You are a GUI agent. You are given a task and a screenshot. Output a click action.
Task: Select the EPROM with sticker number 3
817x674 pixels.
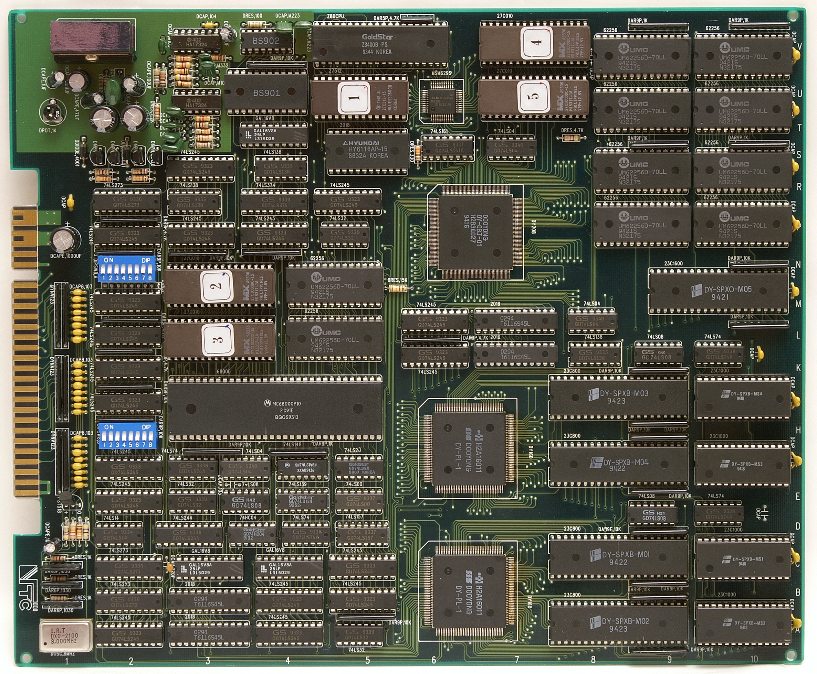point(220,339)
